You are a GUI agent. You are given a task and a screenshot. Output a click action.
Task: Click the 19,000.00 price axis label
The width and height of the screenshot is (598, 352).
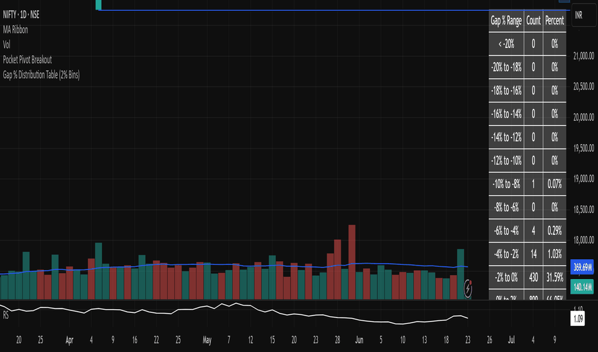point(583,179)
